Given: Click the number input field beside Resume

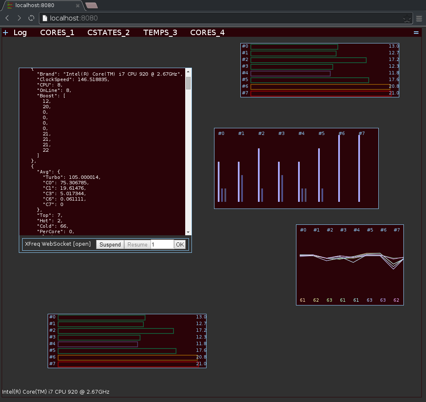Looking at the screenshot, I should [162, 244].
